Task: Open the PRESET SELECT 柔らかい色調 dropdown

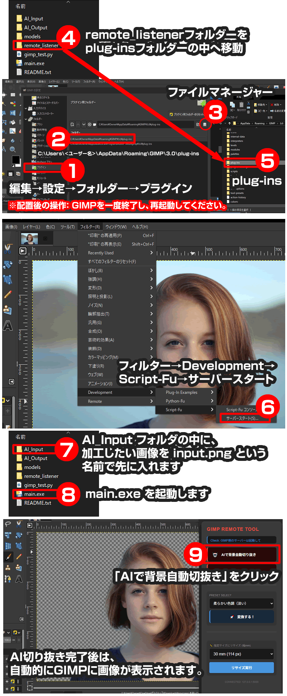Action: pyautogui.click(x=242, y=604)
